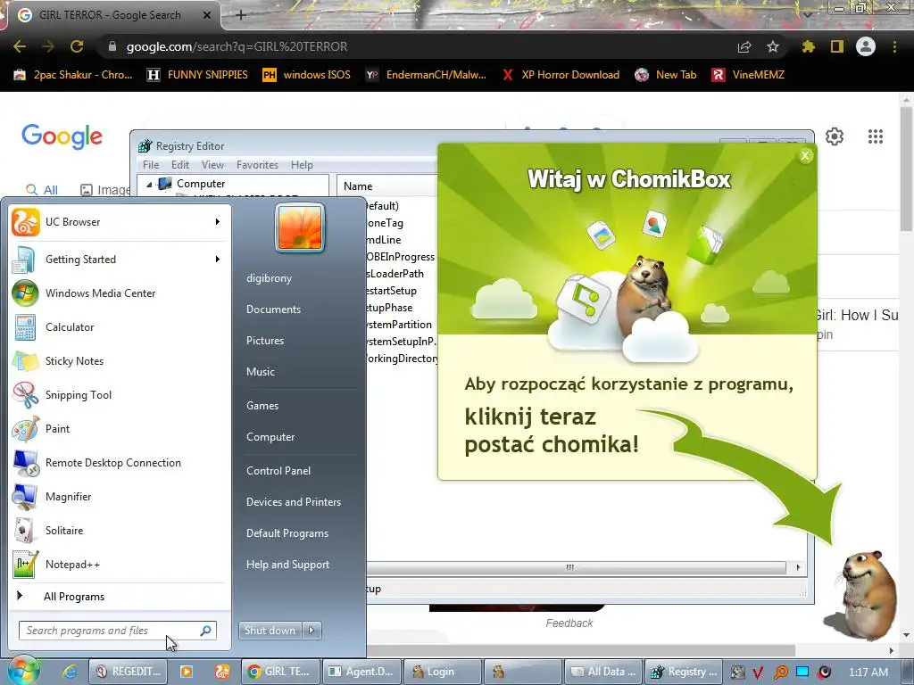Open Pictures from Start menu
The height and width of the screenshot is (685, 914).
(x=264, y=341)
